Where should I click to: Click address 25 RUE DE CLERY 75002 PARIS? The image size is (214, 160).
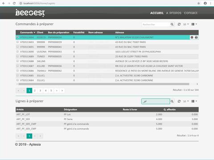(132, 56)
